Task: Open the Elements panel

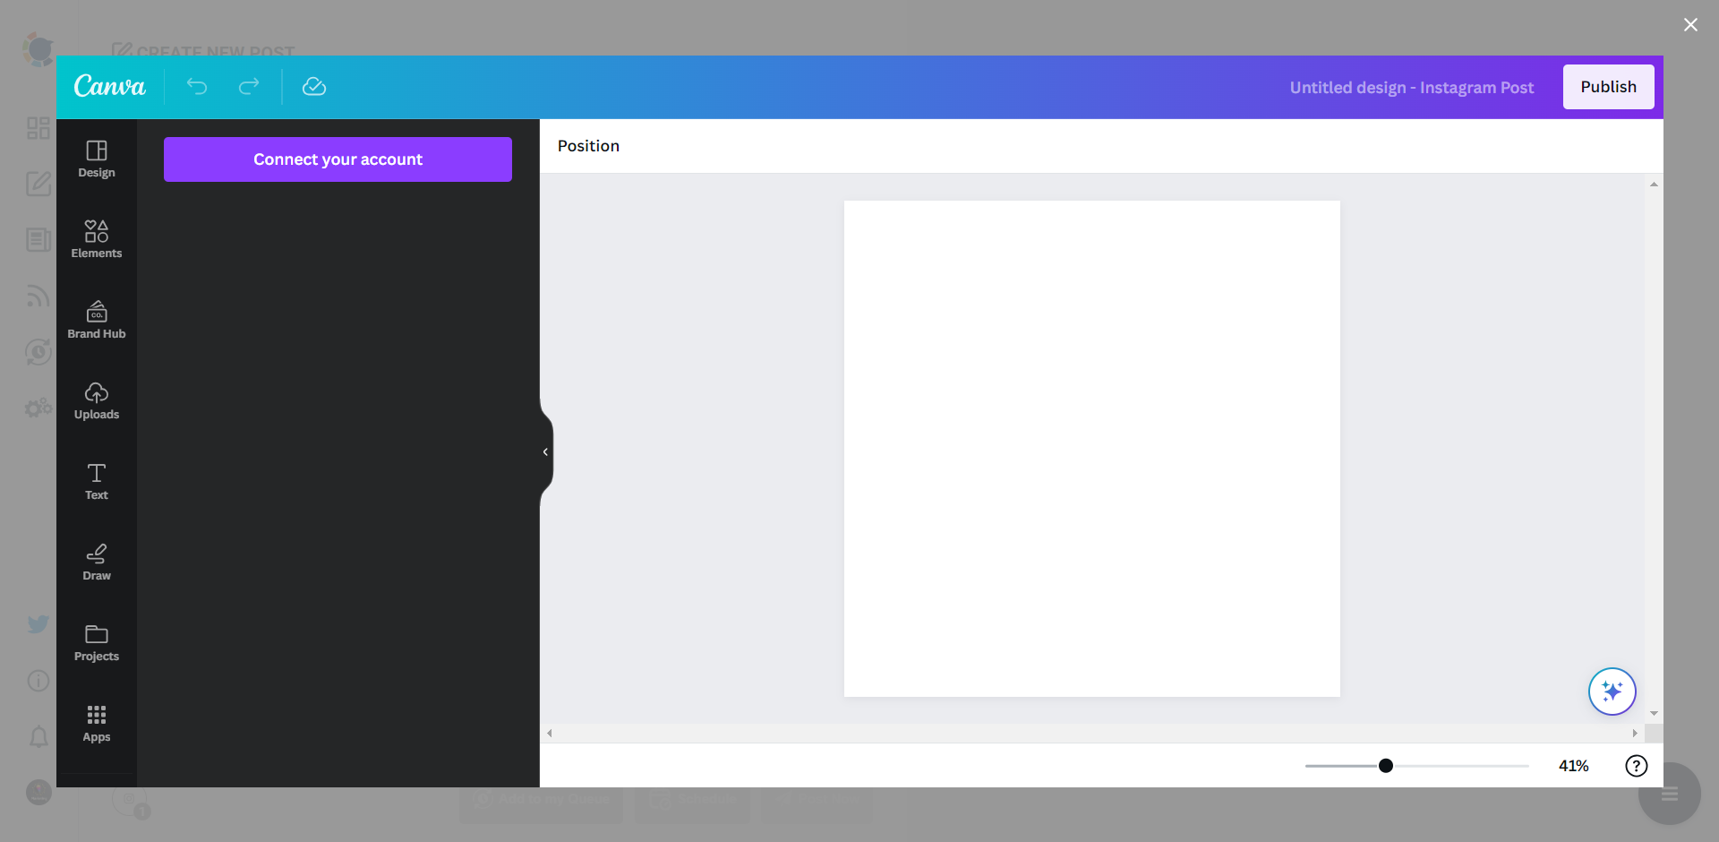Action: coord(97,239)
